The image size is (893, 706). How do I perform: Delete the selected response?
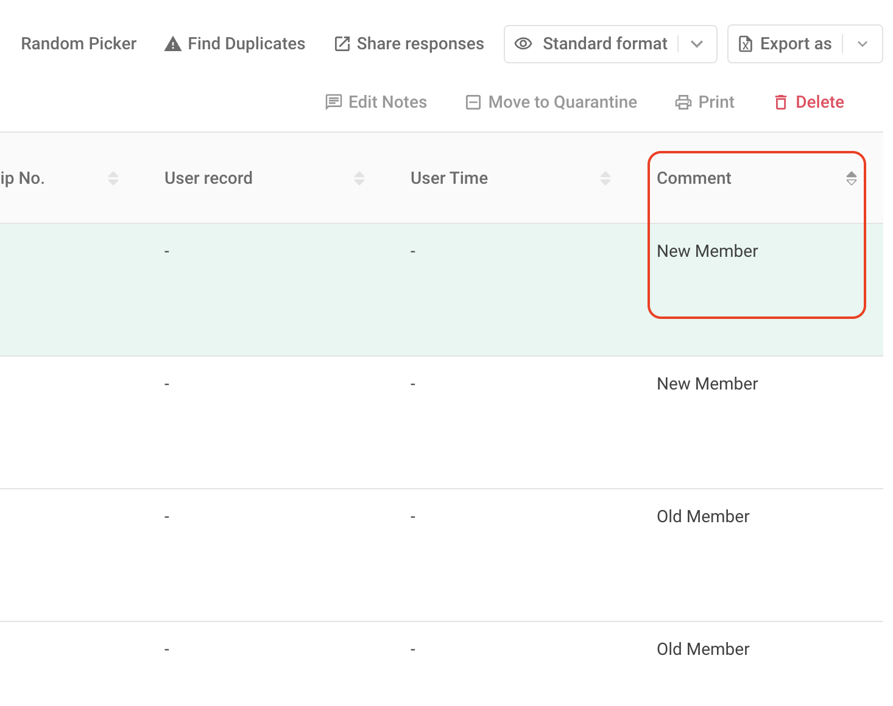809,102
